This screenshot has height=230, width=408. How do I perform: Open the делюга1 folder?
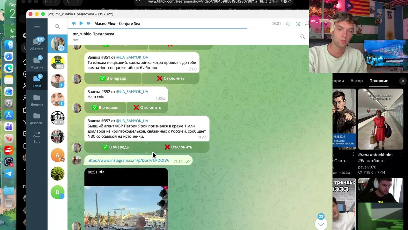[37, 118]
